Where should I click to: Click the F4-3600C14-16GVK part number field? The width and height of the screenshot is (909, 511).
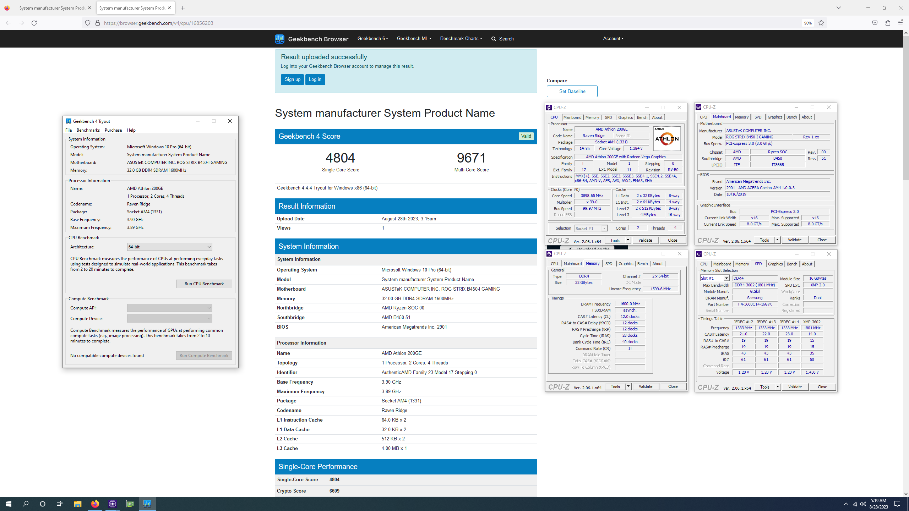[755, 304]
